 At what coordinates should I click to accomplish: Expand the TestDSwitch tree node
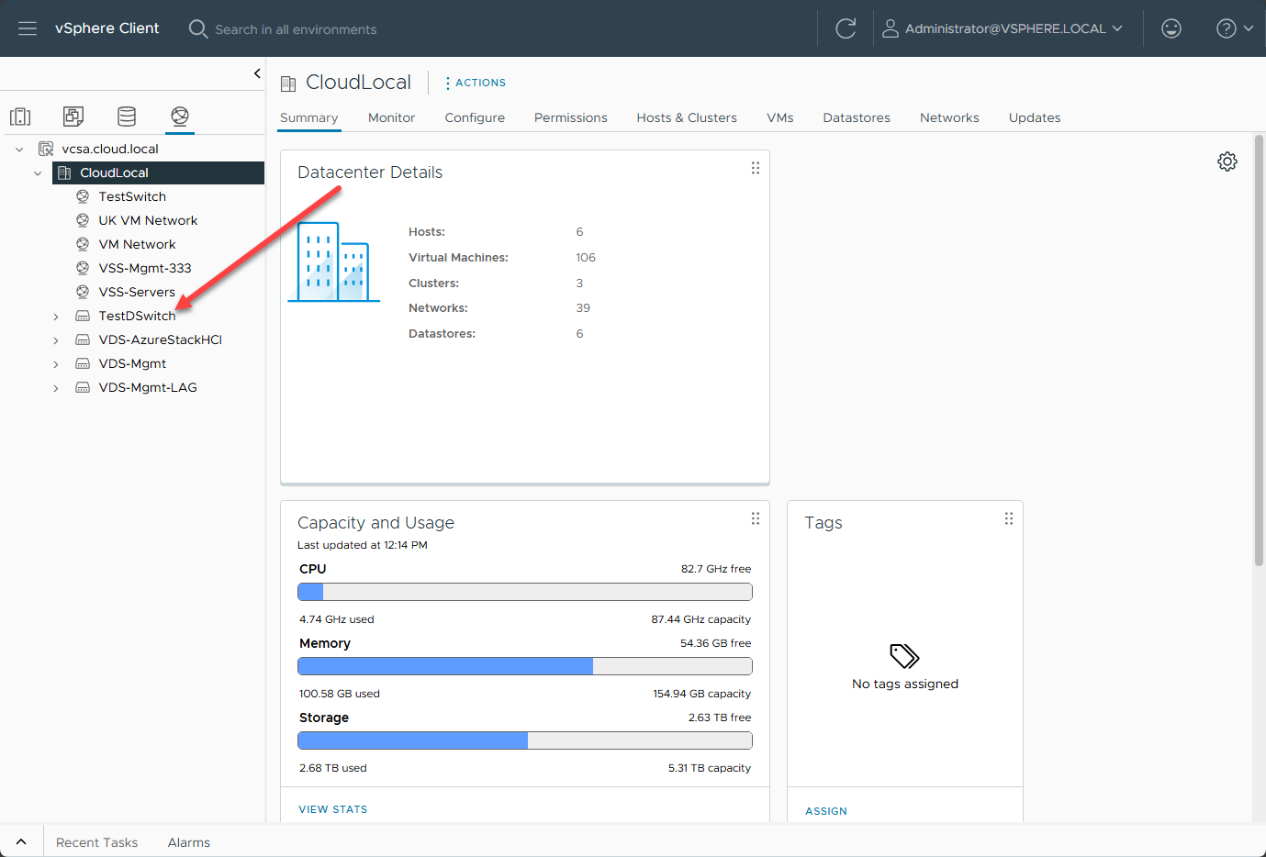(56, 317)
